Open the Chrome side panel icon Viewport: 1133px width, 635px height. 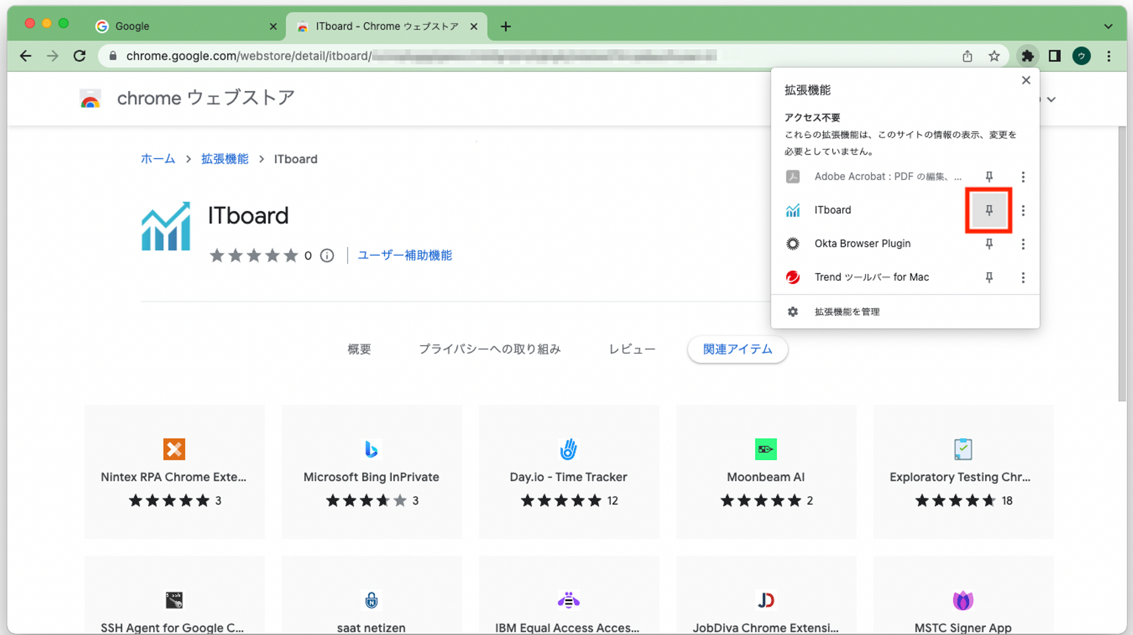(x=1055, y=56)
